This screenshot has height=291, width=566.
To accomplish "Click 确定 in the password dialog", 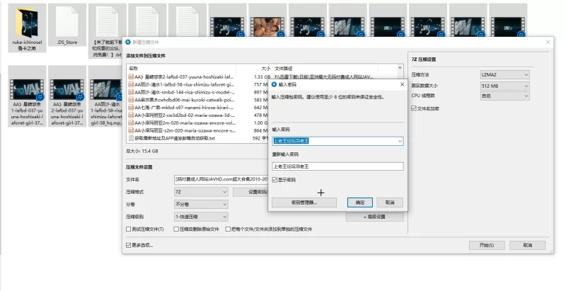I will click(360, 202).
